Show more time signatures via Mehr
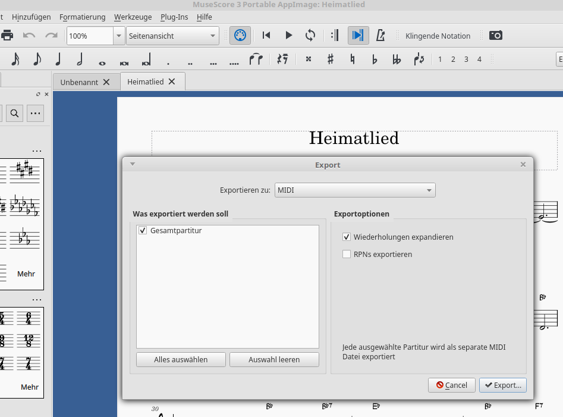The height and width of the screenshot is (417, 563). point(30,387)
